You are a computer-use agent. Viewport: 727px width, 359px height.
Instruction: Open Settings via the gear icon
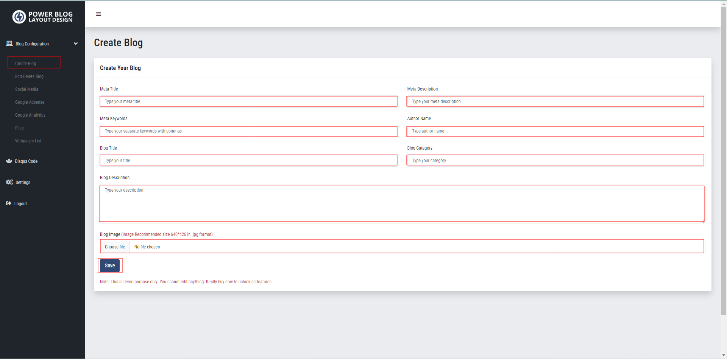pos(9,182)
